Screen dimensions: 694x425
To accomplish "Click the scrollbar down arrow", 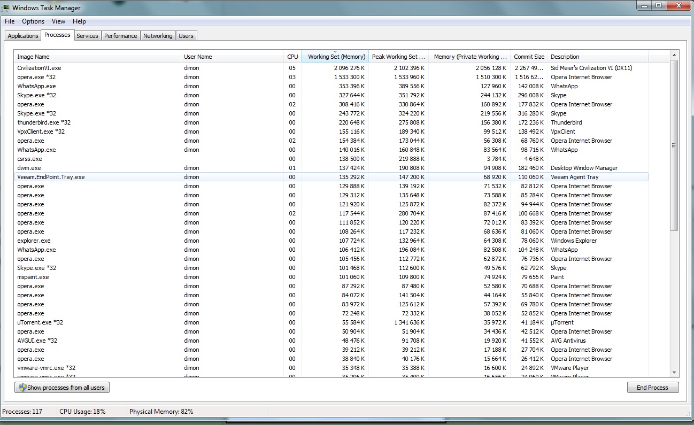I will pos(674,373).
